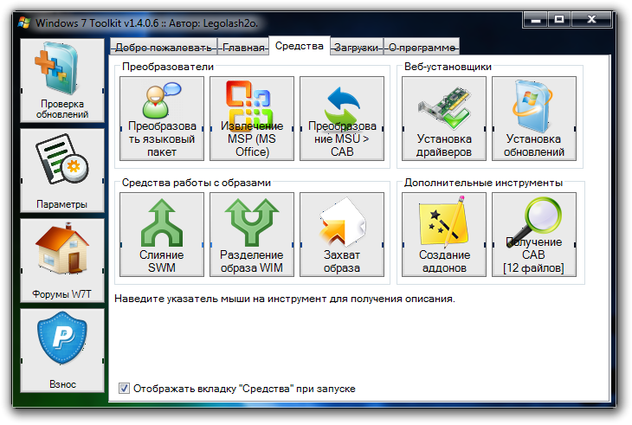Click the Взнос donation icon
Screen dimensions: 632x425
[x=62, y=350]
